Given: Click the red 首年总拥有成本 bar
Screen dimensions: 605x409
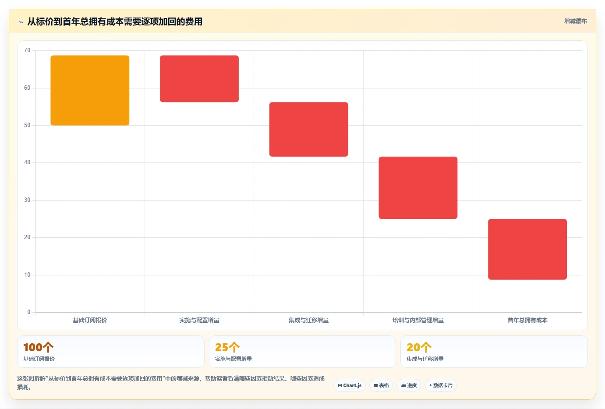Looking at the screenshot, I should 527,249.
